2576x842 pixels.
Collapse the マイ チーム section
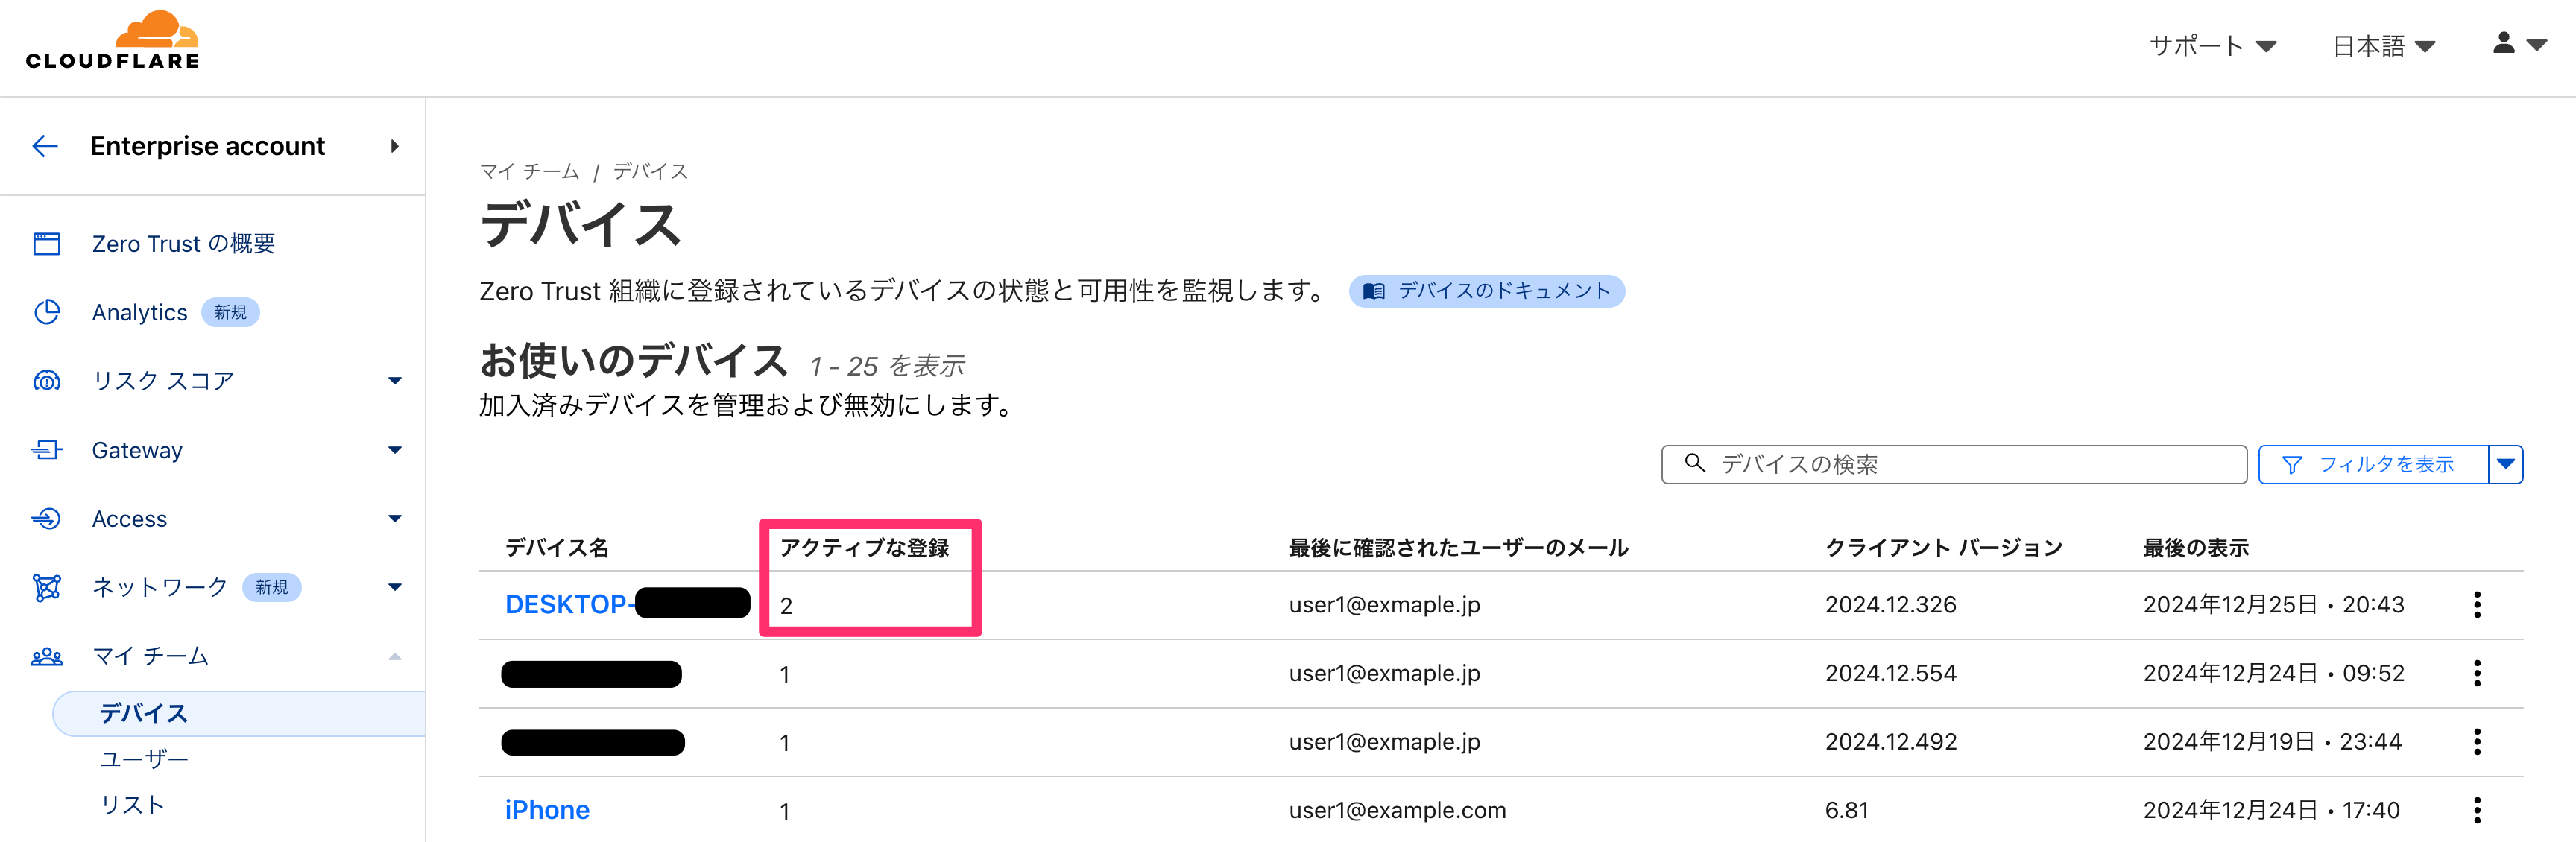[x=394, y=656]
